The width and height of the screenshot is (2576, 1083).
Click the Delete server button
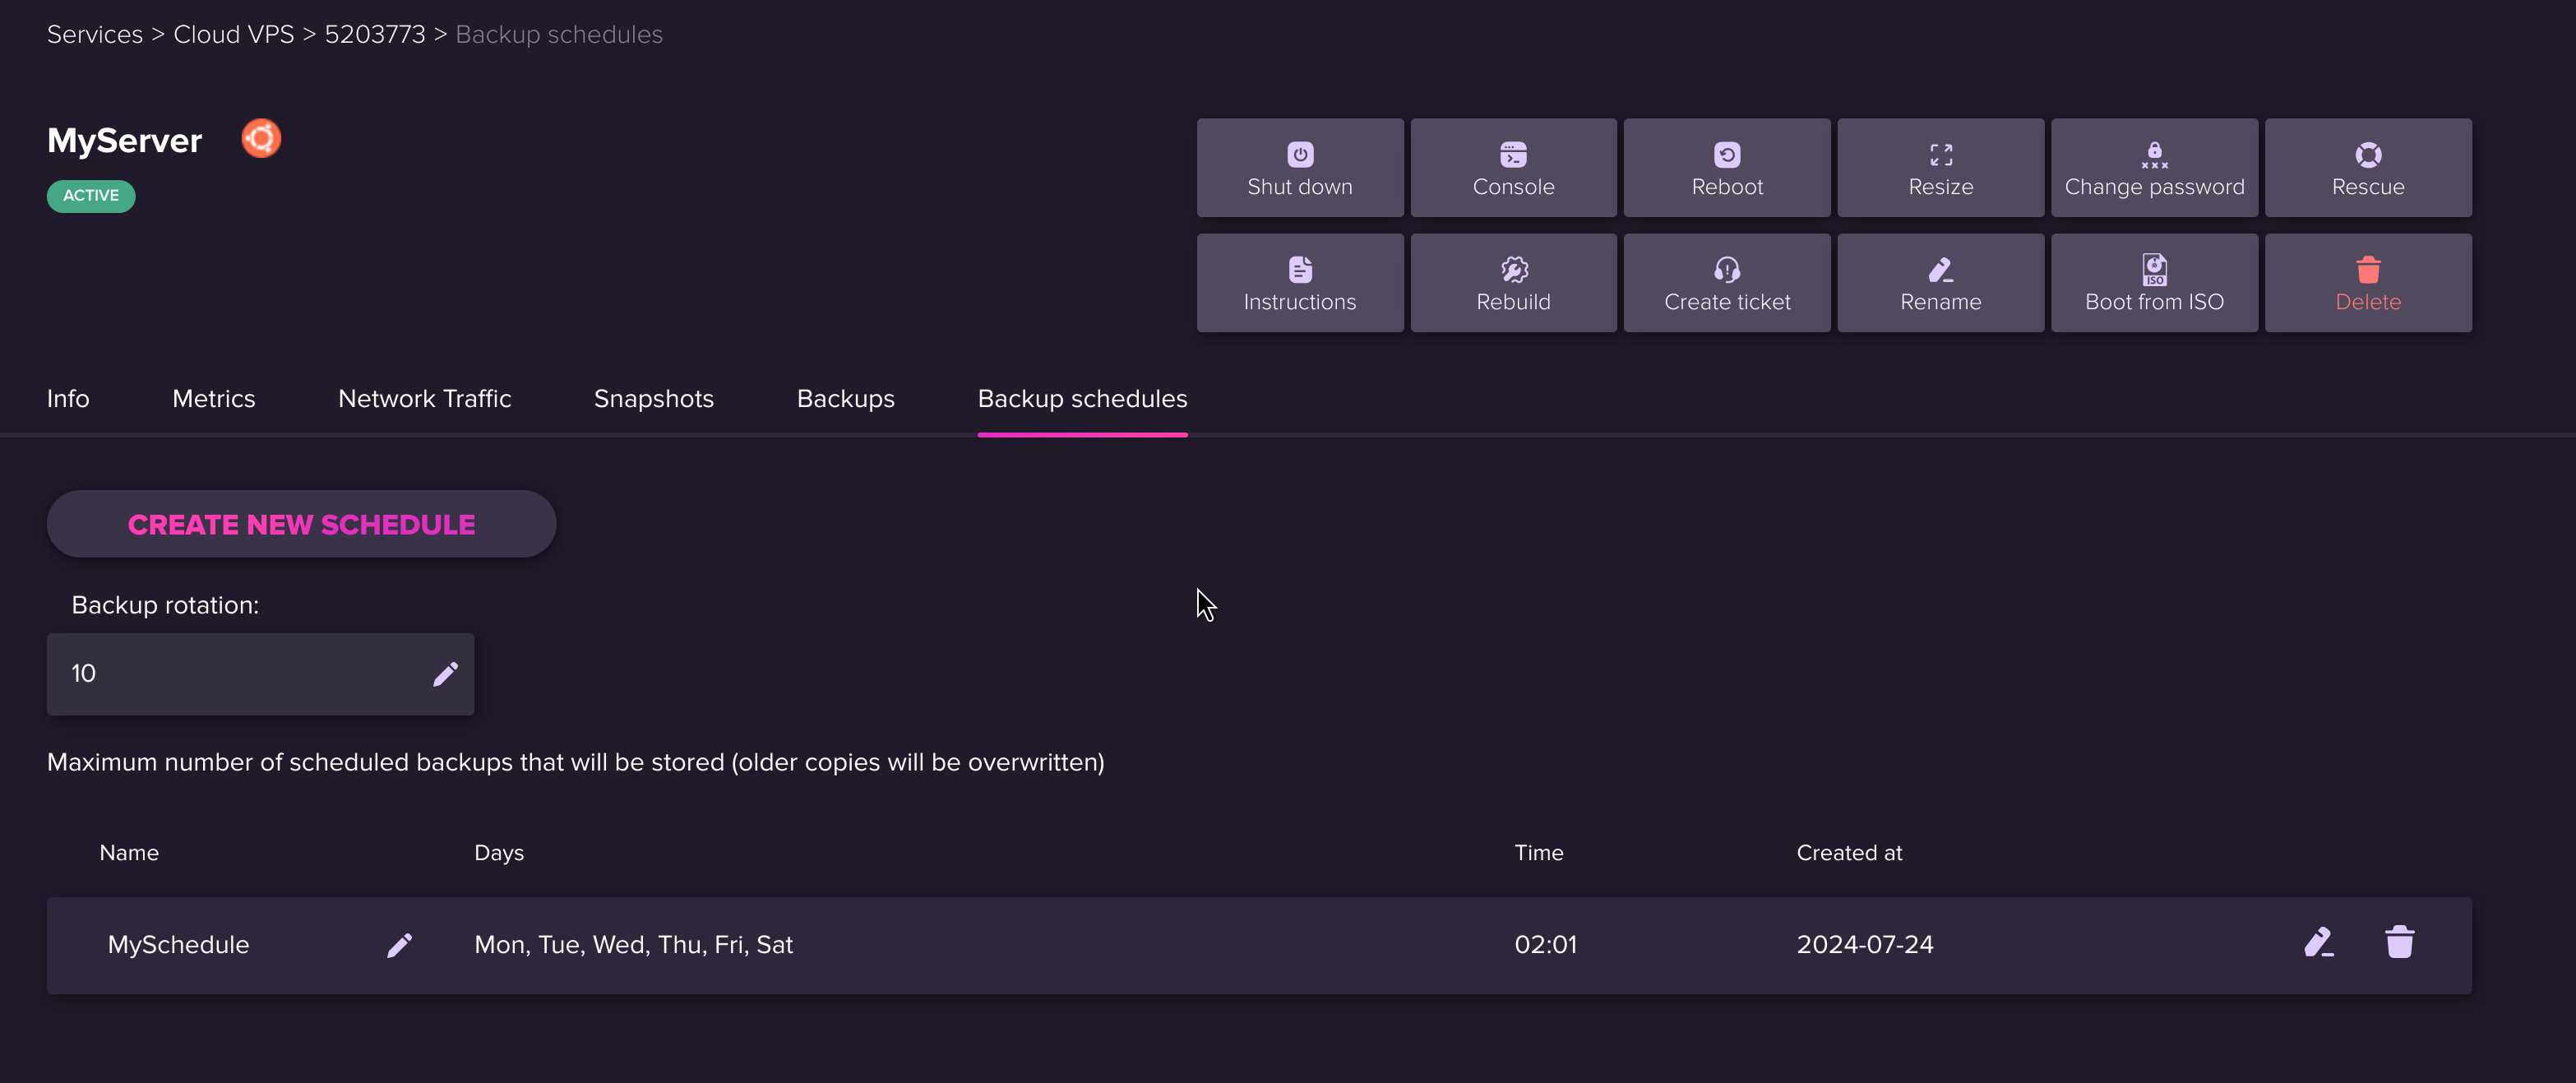point(2367,283)
